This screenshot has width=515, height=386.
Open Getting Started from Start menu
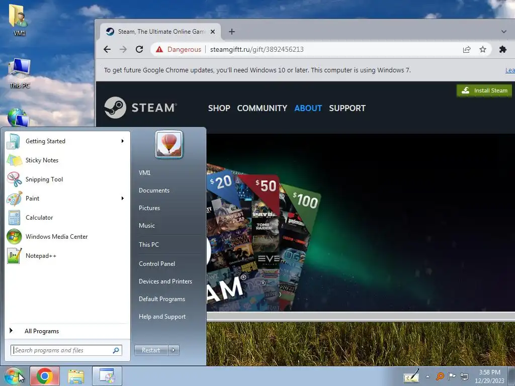(x=67, y=141)
